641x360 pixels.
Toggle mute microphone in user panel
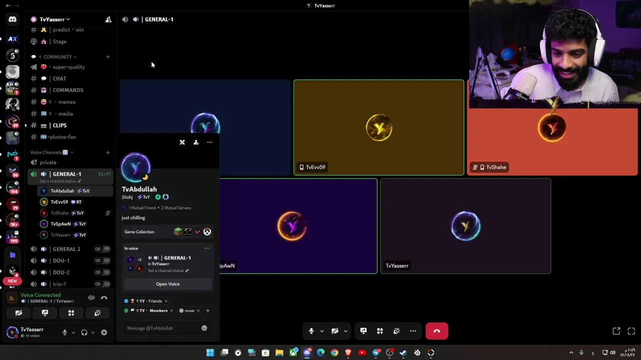[65, 332]
